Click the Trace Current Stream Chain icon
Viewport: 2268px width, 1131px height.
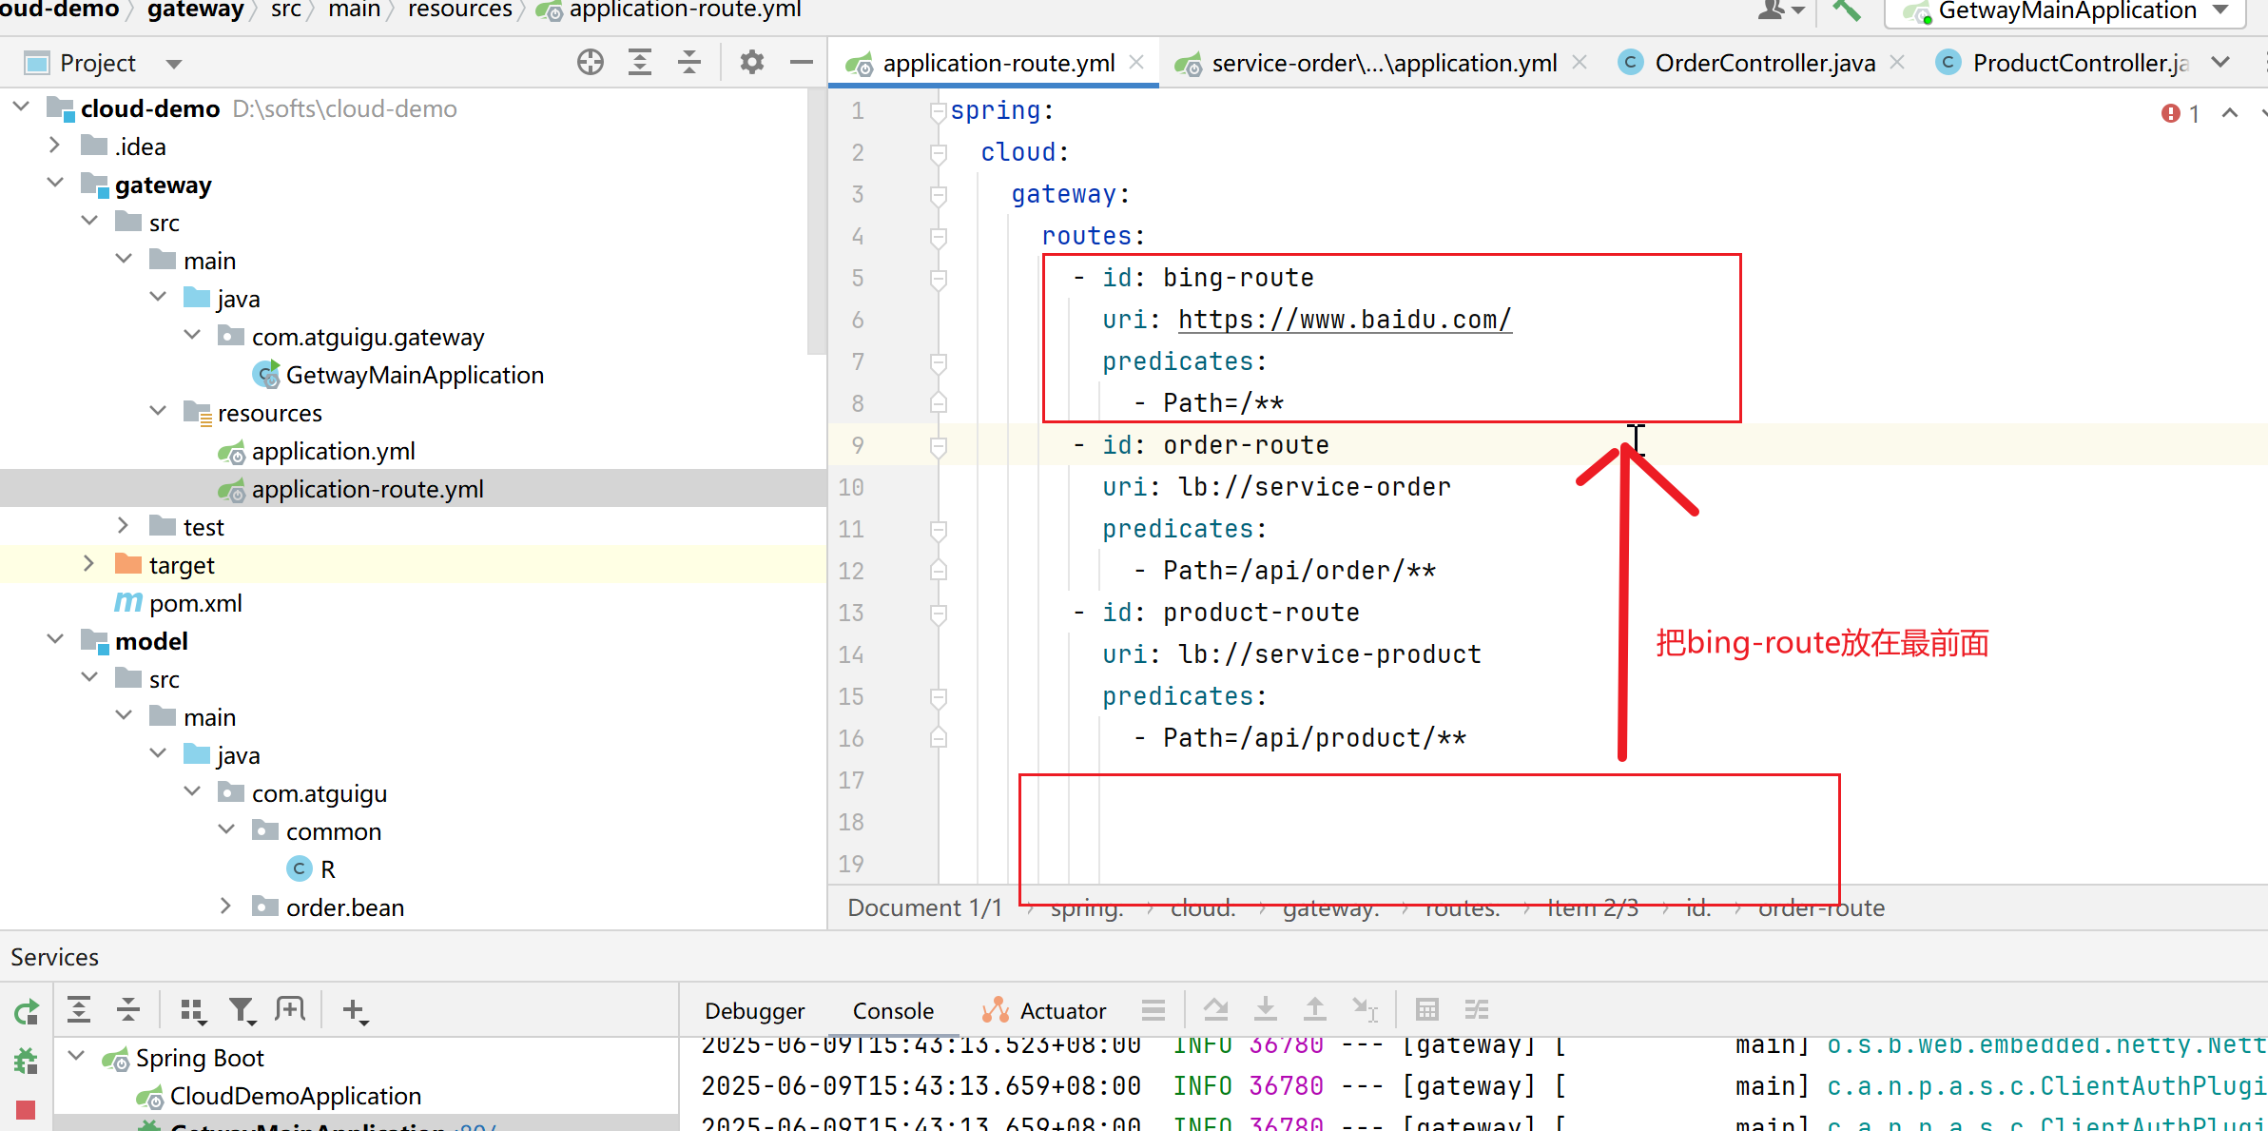(1477, 1010)
